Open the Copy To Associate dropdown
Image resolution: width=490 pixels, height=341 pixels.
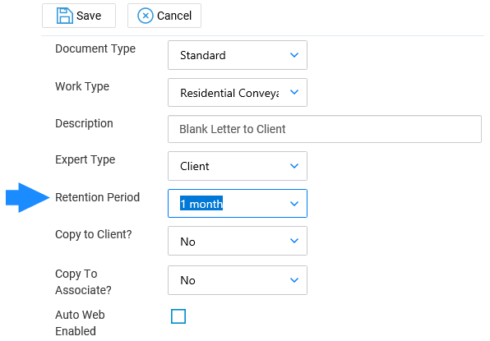click(238, 280)
